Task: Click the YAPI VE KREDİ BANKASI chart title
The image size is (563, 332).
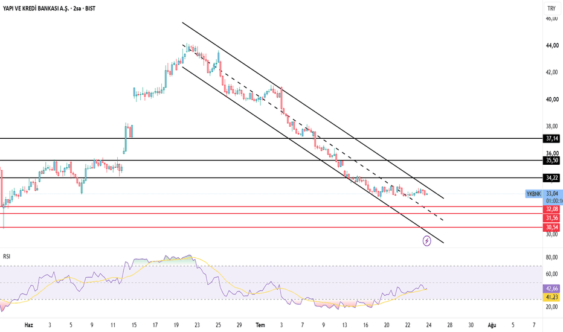Action: click(x=50, y=8)
